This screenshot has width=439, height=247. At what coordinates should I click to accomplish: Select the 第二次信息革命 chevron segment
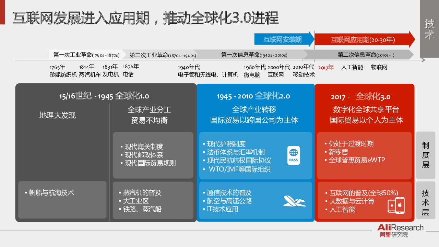point(366,55)
